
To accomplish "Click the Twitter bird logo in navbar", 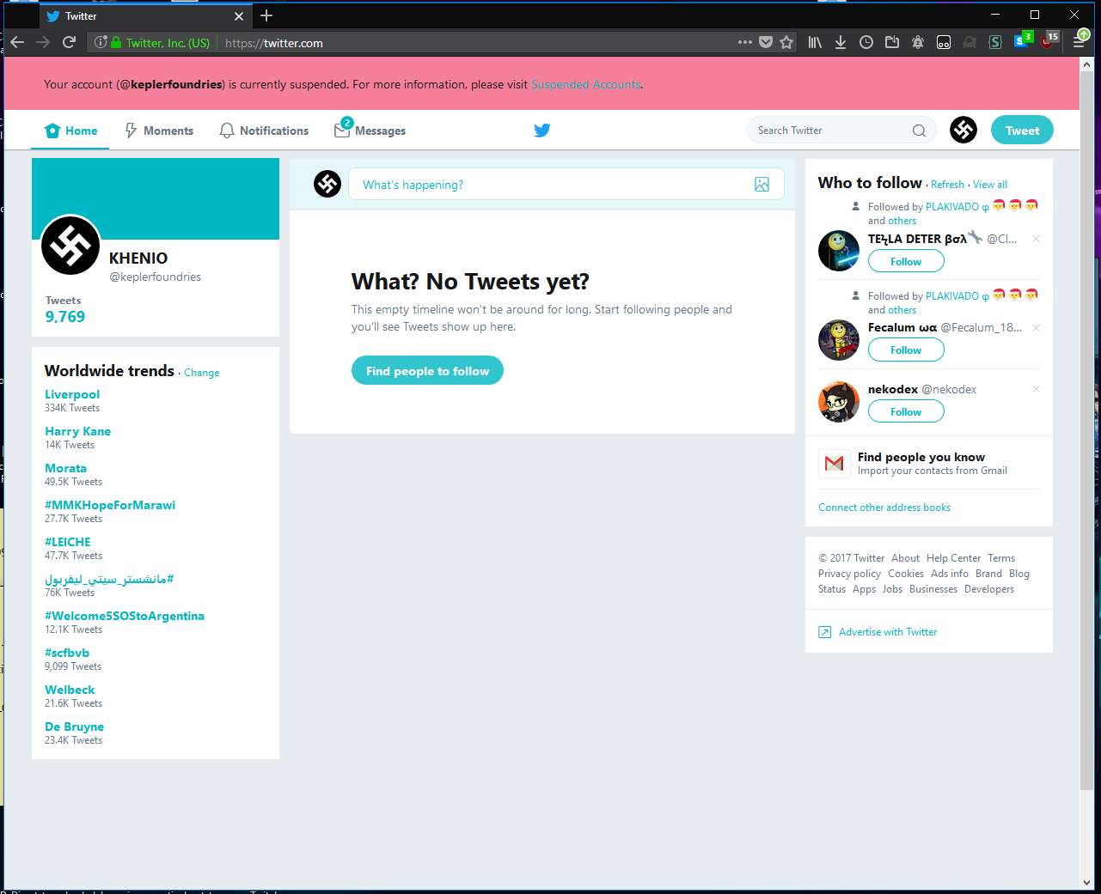I will [x=542, y=131].
